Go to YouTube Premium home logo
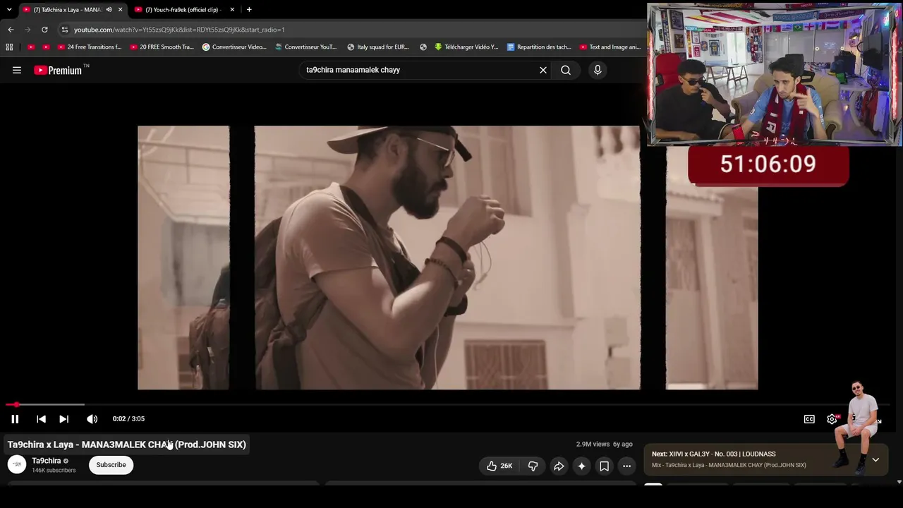 tap(58, 70)
